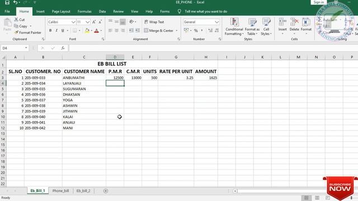Click the Cut scissors icon
358x201 pixels.
coord(16,20)
